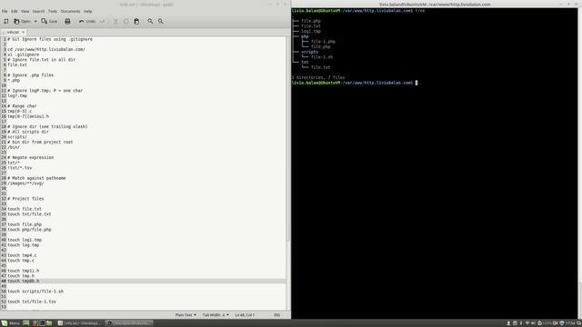Launch Firefox from the taskbar launcher
This screenshot has width=582, height=327.
pos(35,323)
